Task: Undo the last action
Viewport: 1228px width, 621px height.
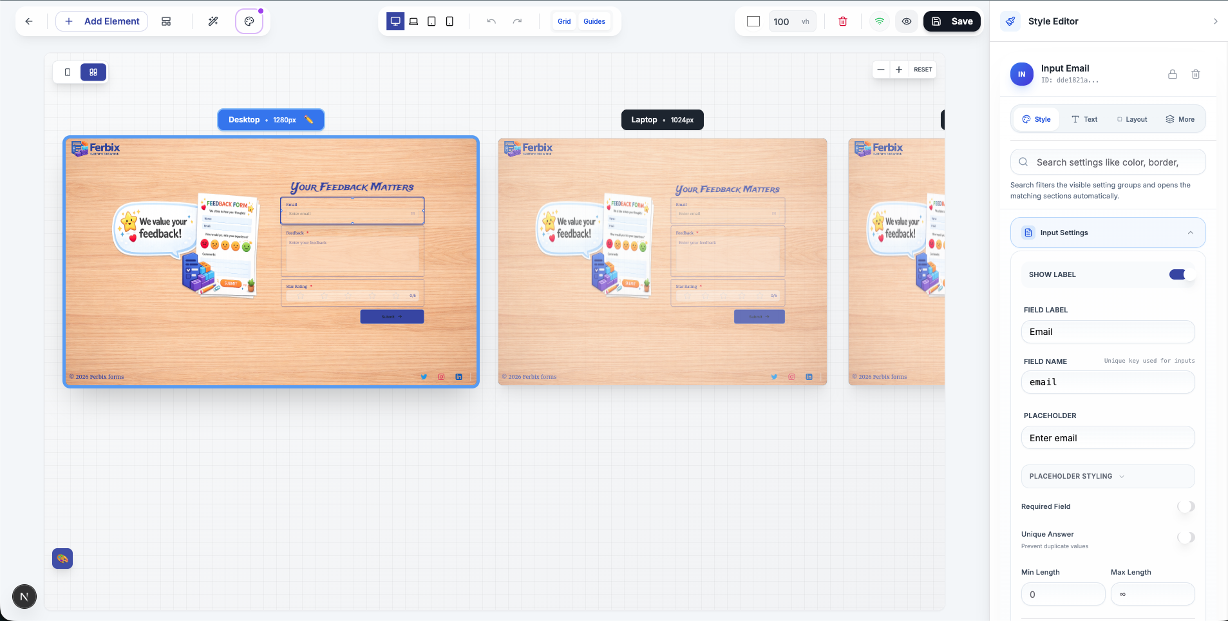Action: [491, 21]
